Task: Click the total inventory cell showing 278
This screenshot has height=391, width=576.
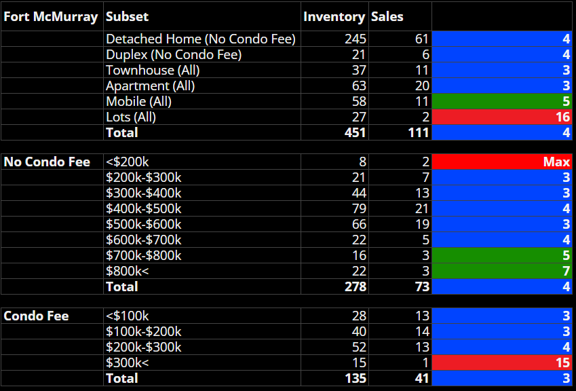Action: [x=335, y=286]
